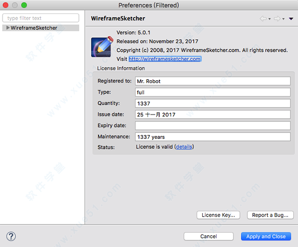Click the Version: 5.0.1 text

point(134,32)
